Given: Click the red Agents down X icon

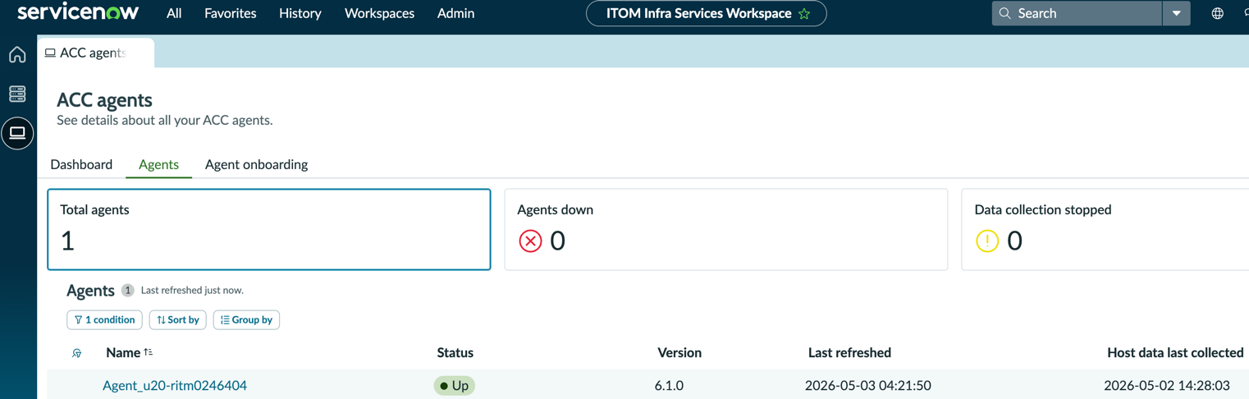Looking at the screenshot, I should (531, 241).
